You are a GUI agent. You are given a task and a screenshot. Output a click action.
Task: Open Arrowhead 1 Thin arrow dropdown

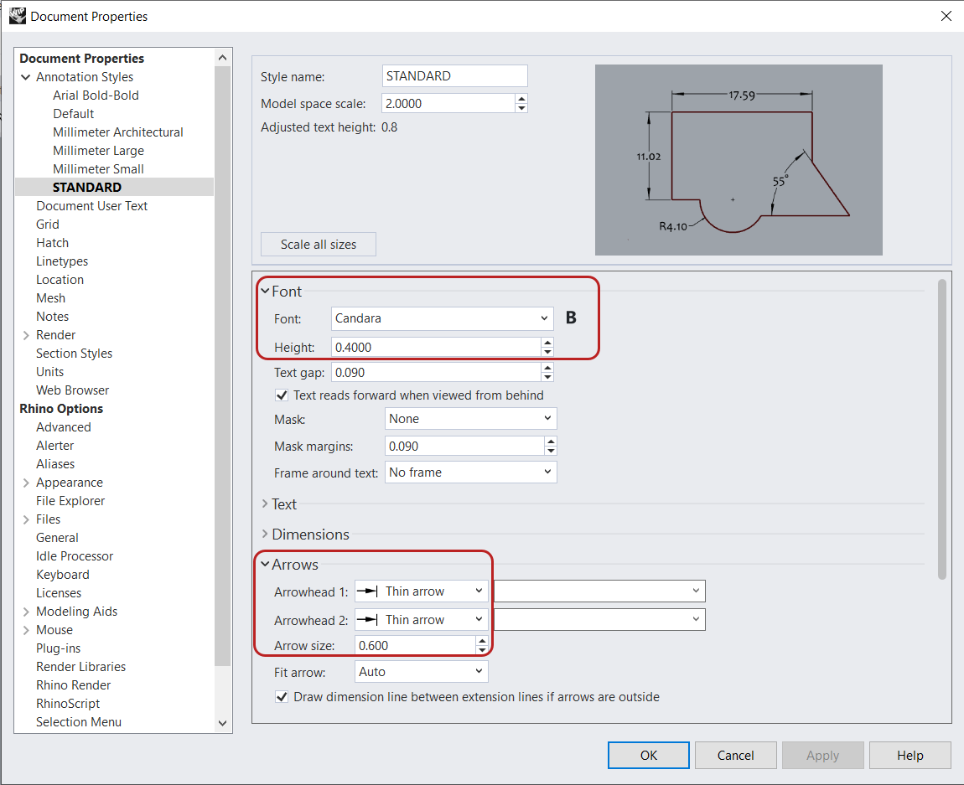[x=421, y=591]
